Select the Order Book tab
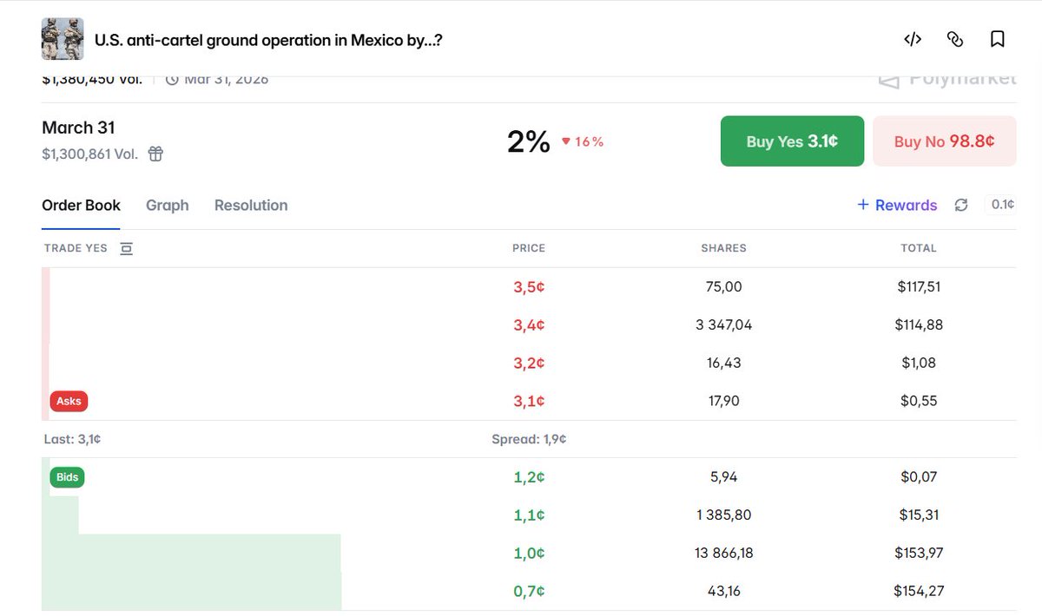This screenshot has height=616, width=1042. pyautogui.click(x=81, y=206)
